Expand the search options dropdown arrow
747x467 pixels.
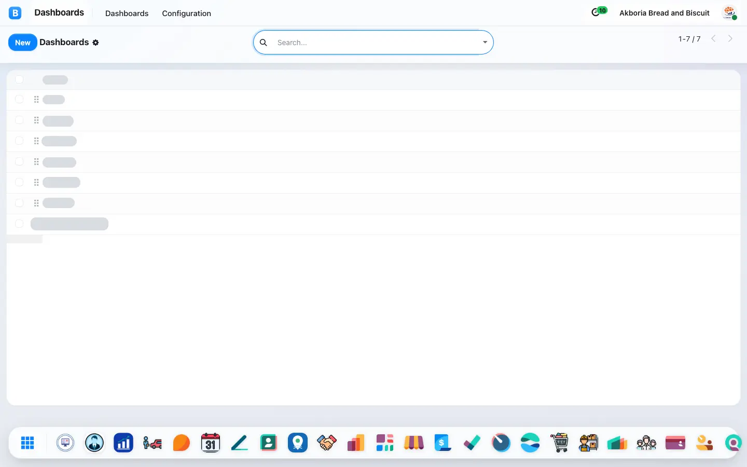tap(485, 43)
